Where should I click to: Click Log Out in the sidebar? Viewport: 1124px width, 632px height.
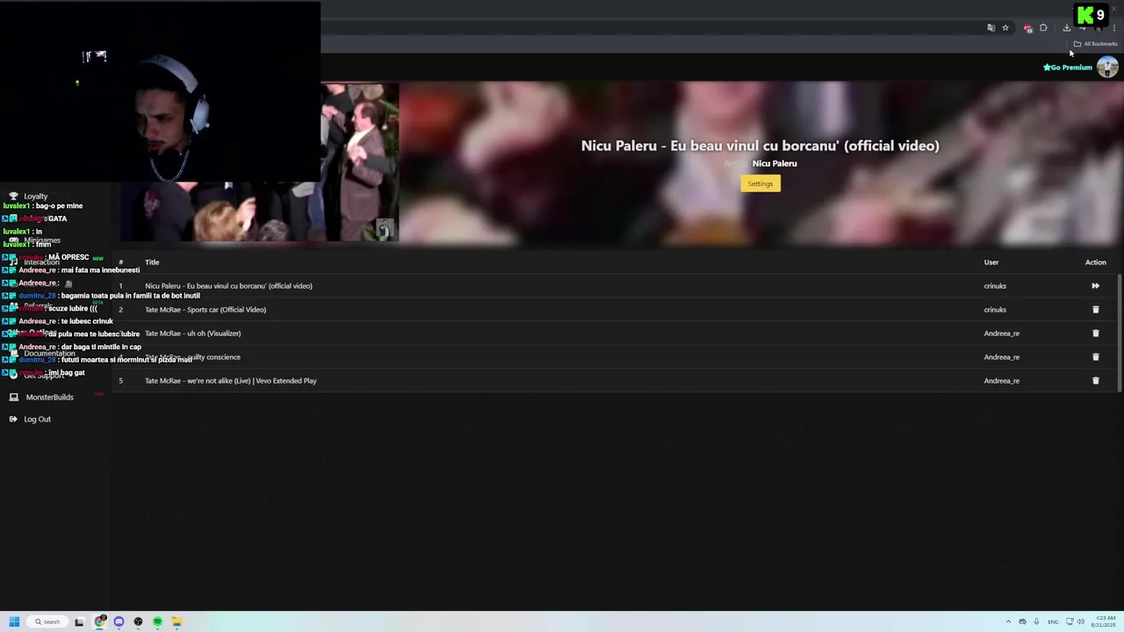38,420
